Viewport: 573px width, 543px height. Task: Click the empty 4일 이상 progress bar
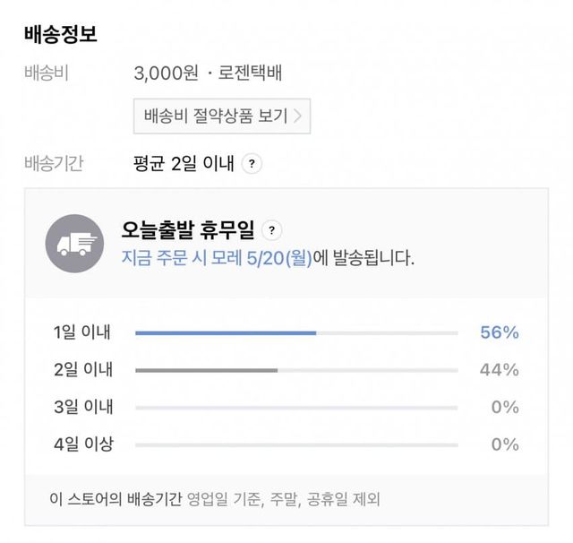(296, 444)
